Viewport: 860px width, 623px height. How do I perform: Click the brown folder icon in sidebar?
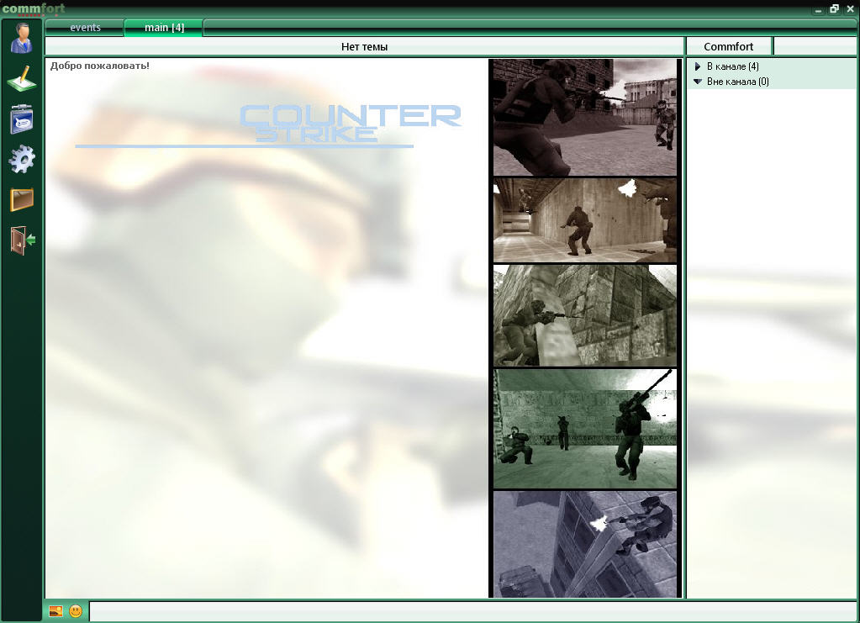(22, 199)
